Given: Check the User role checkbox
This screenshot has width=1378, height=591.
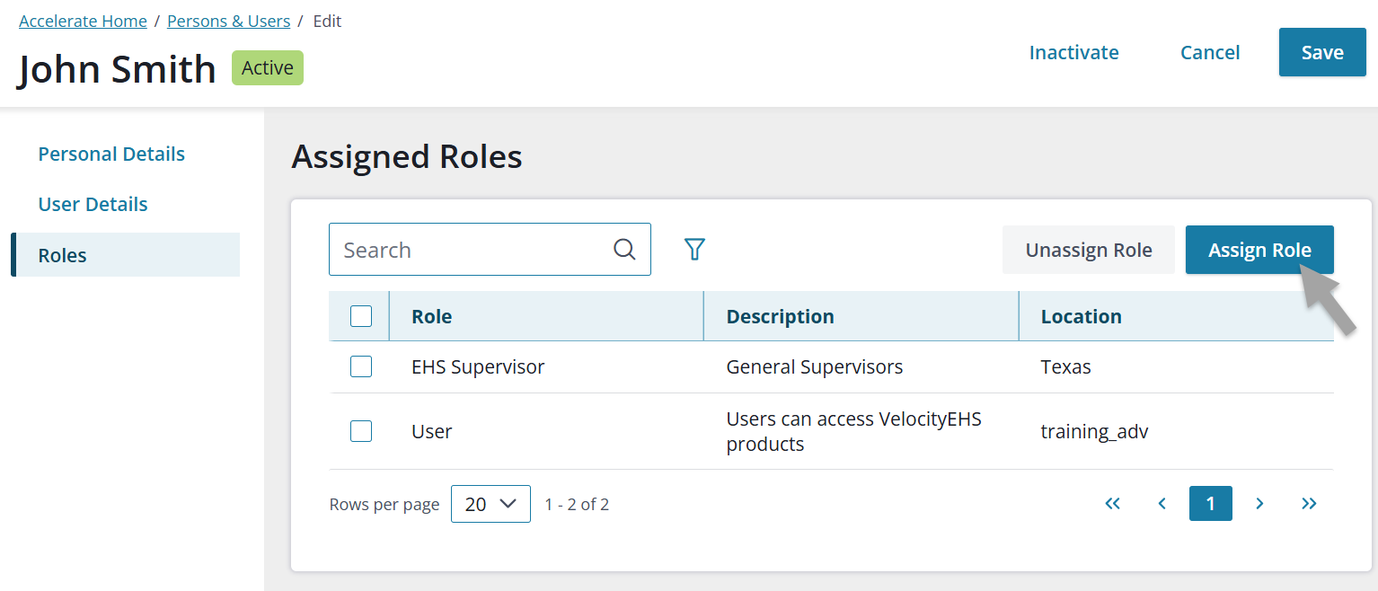Looking at the screenshot, I should click(x=361, y=431).
